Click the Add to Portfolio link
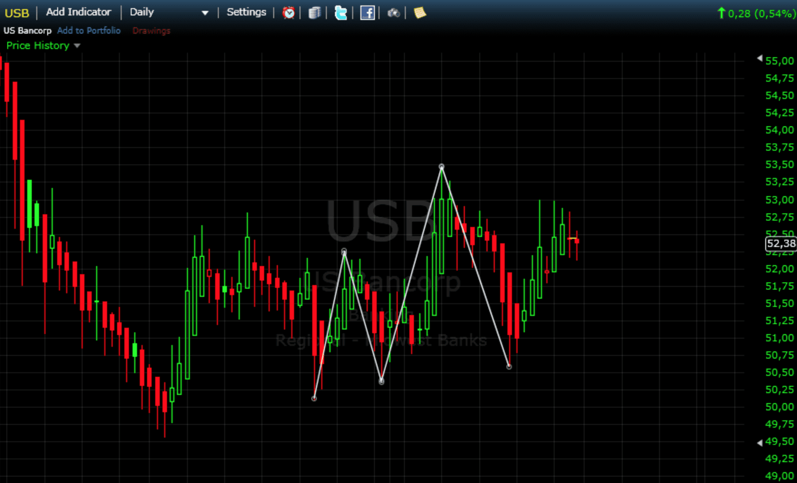 tap(89, 30)
